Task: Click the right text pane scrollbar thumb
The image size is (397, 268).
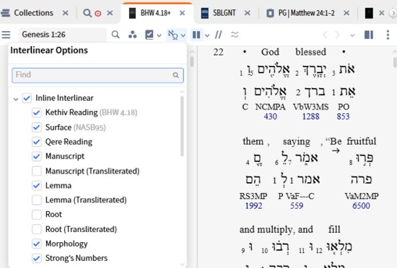Action: click(395, 63)
